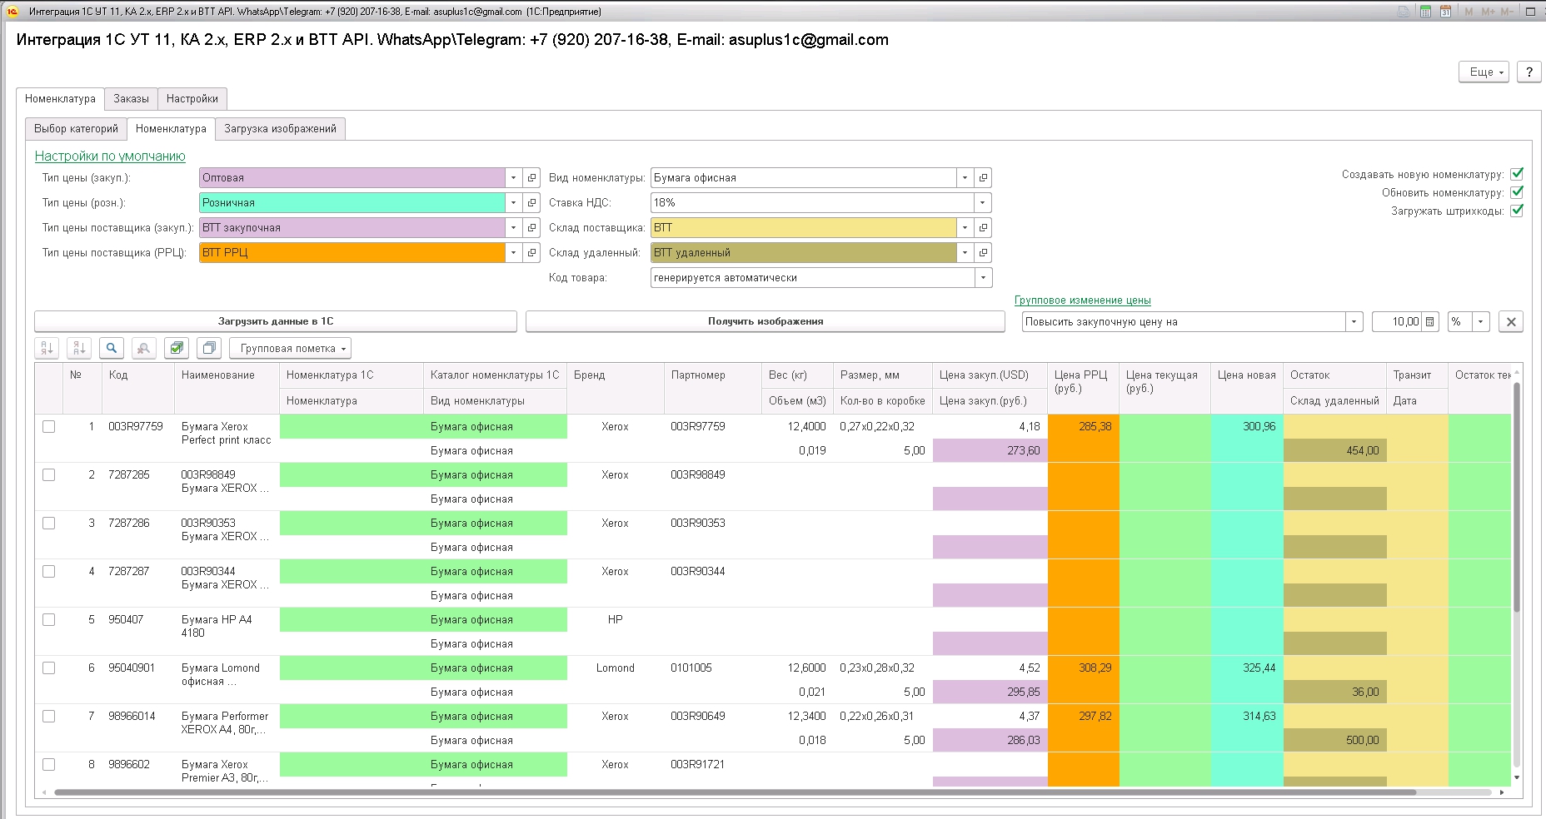The image size is (1546, 819).
Task: Clear group price change with X button
Action: [x=1511, y=321]
